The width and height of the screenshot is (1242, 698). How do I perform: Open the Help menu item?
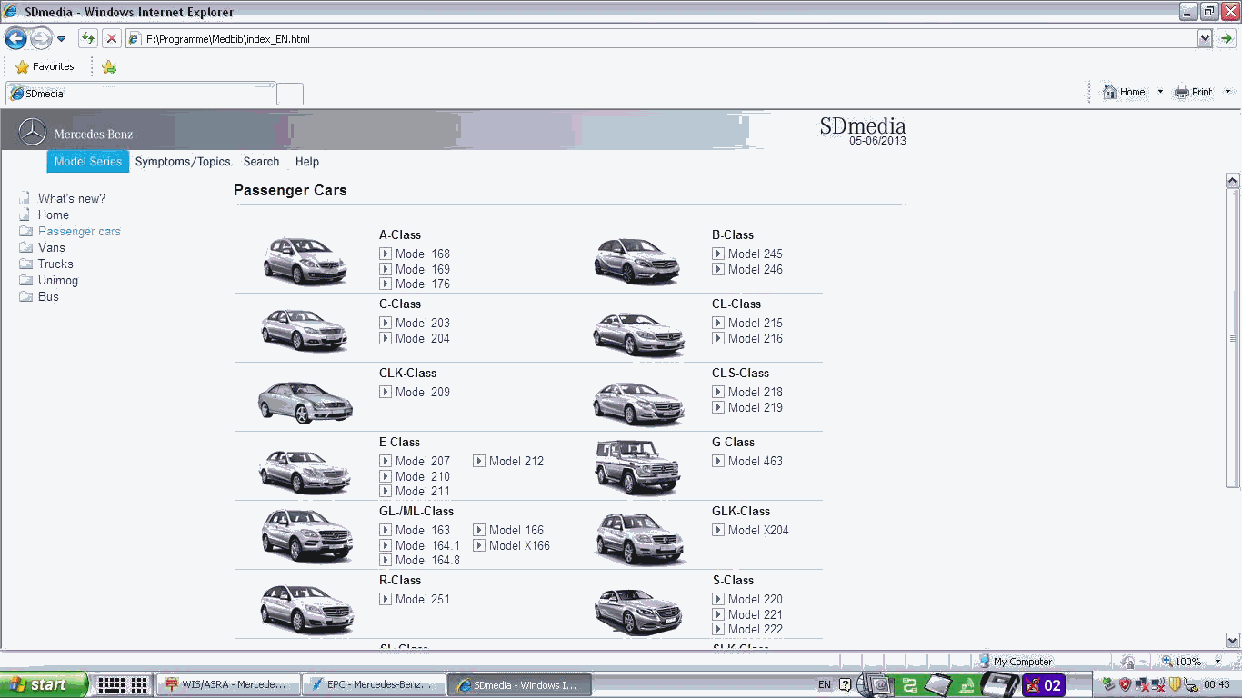[x=307, y=161]
